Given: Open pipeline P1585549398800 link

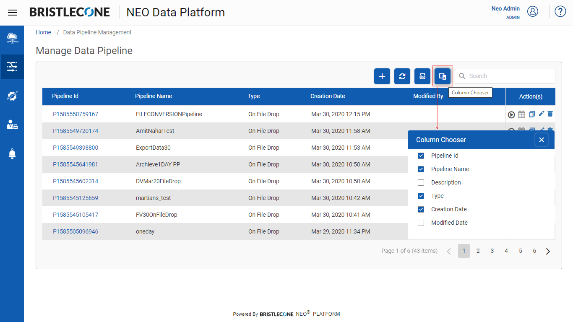Looking at the screenshot, I should pyautogui.click(x=76, y=148).
